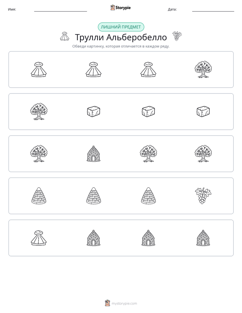Open the mystorypie.com footer link
Image resolution: width=242 pixels, height=313 pixels.
[x=124, y=304]
